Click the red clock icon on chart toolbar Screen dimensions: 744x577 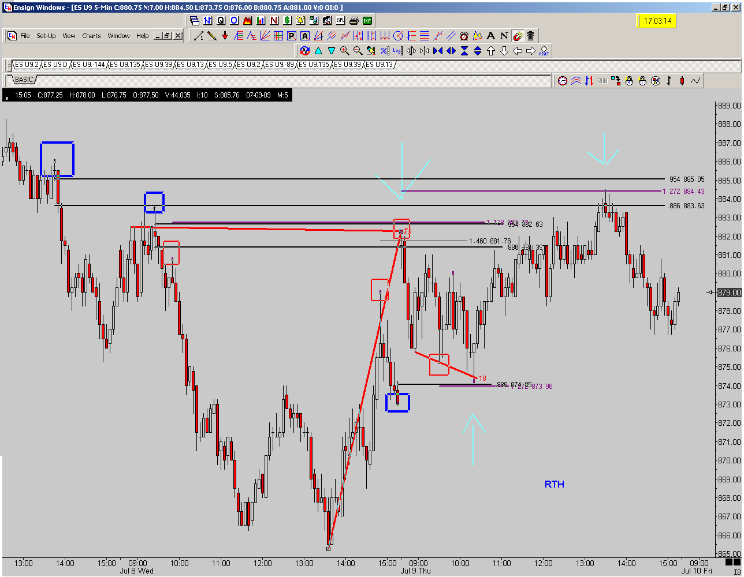[x=563, y=81]
